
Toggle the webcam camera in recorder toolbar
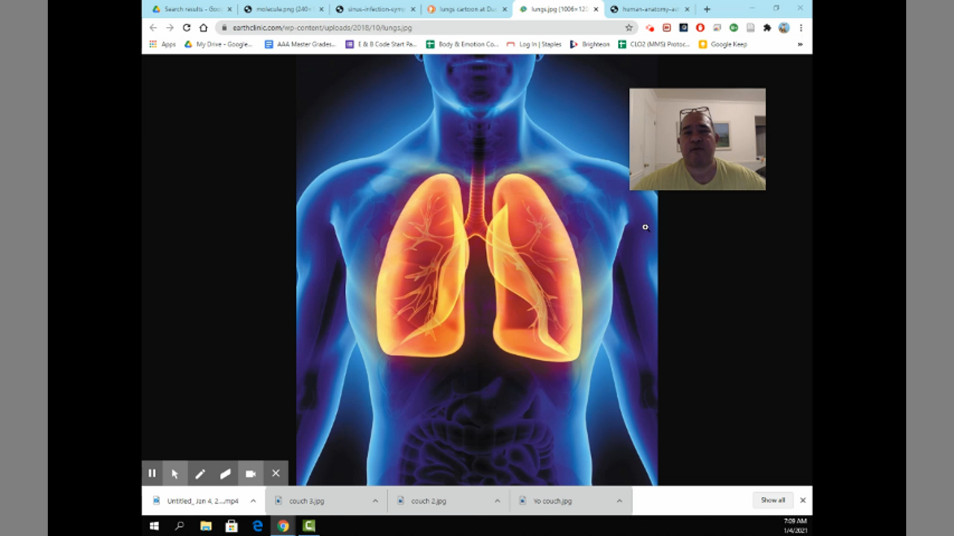[250, 473]
